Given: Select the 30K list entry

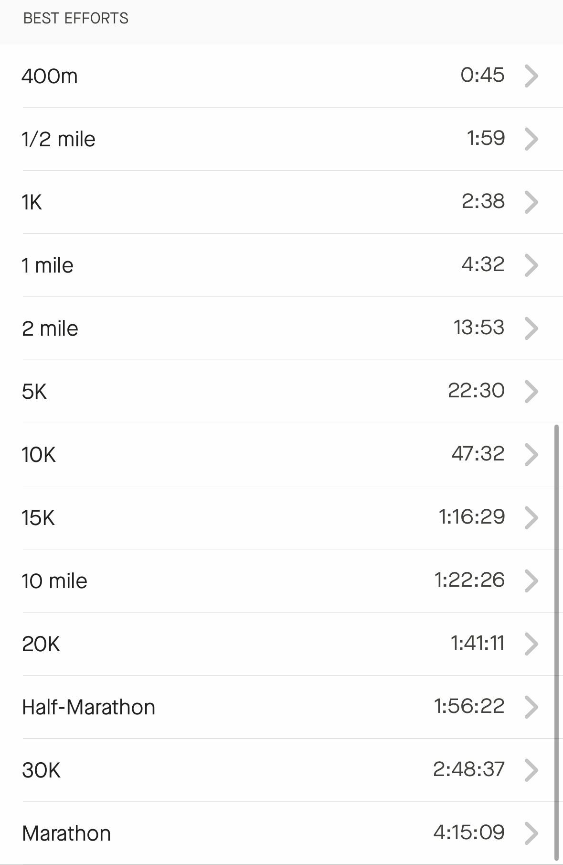Looking at the screenshot, I should [x=281, y=770].
